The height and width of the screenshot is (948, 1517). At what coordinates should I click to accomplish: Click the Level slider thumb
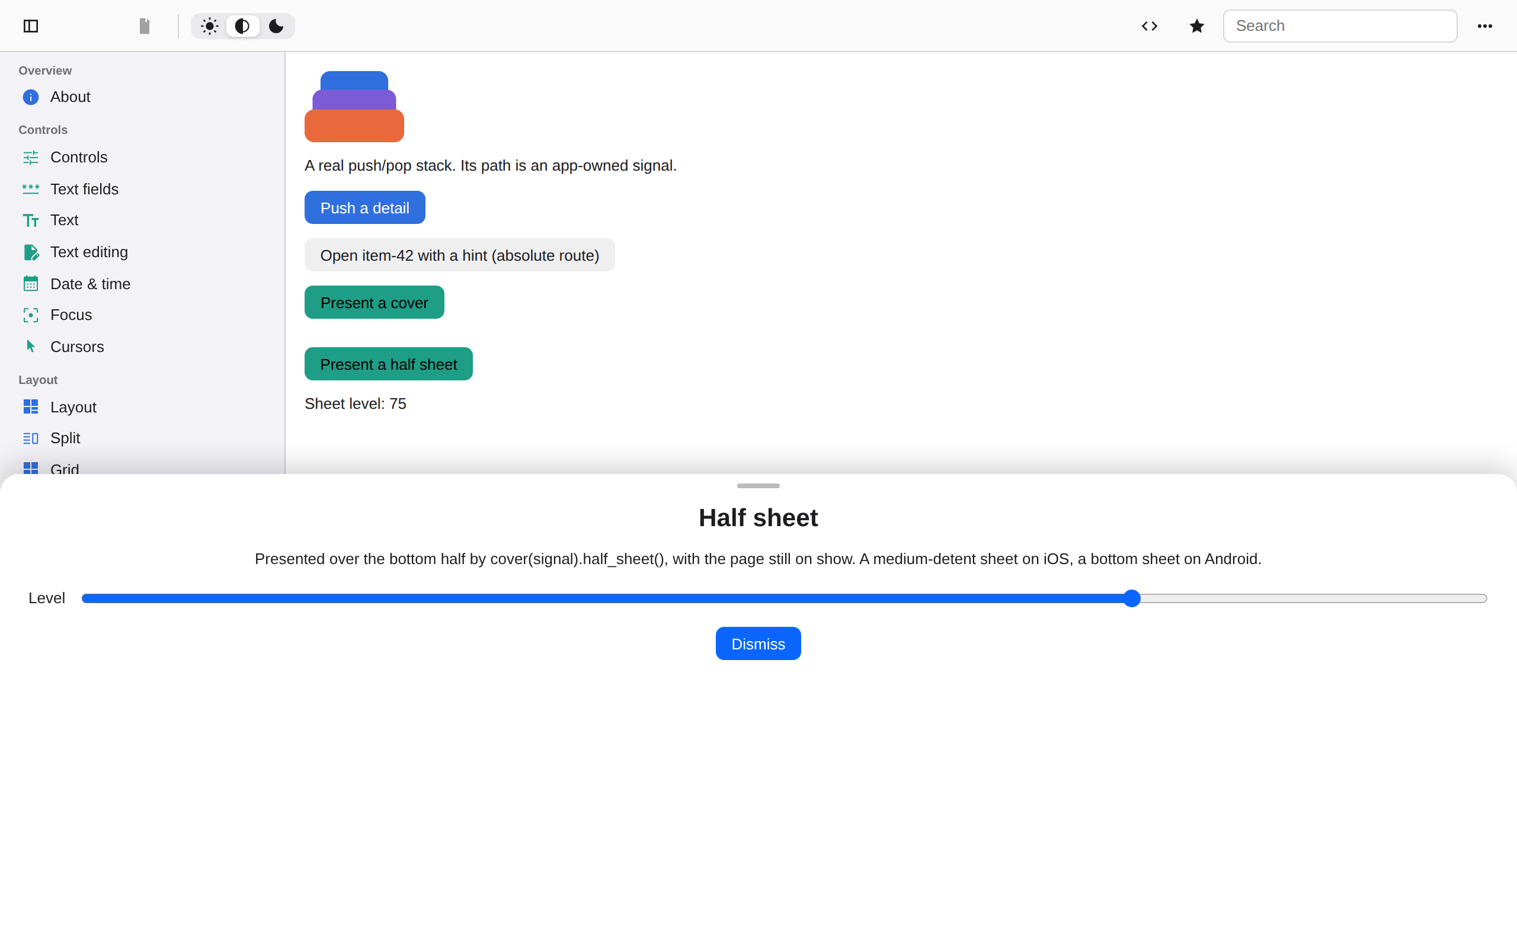click(x=1131, y=598)
